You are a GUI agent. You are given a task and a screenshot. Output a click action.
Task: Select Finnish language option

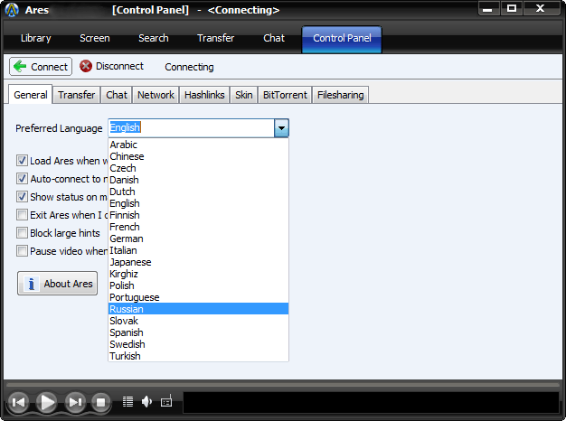point(198,215)
